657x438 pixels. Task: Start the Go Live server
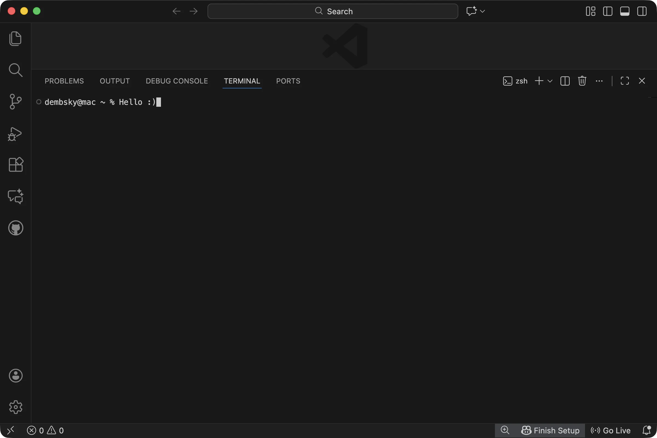tap(611, 430)
